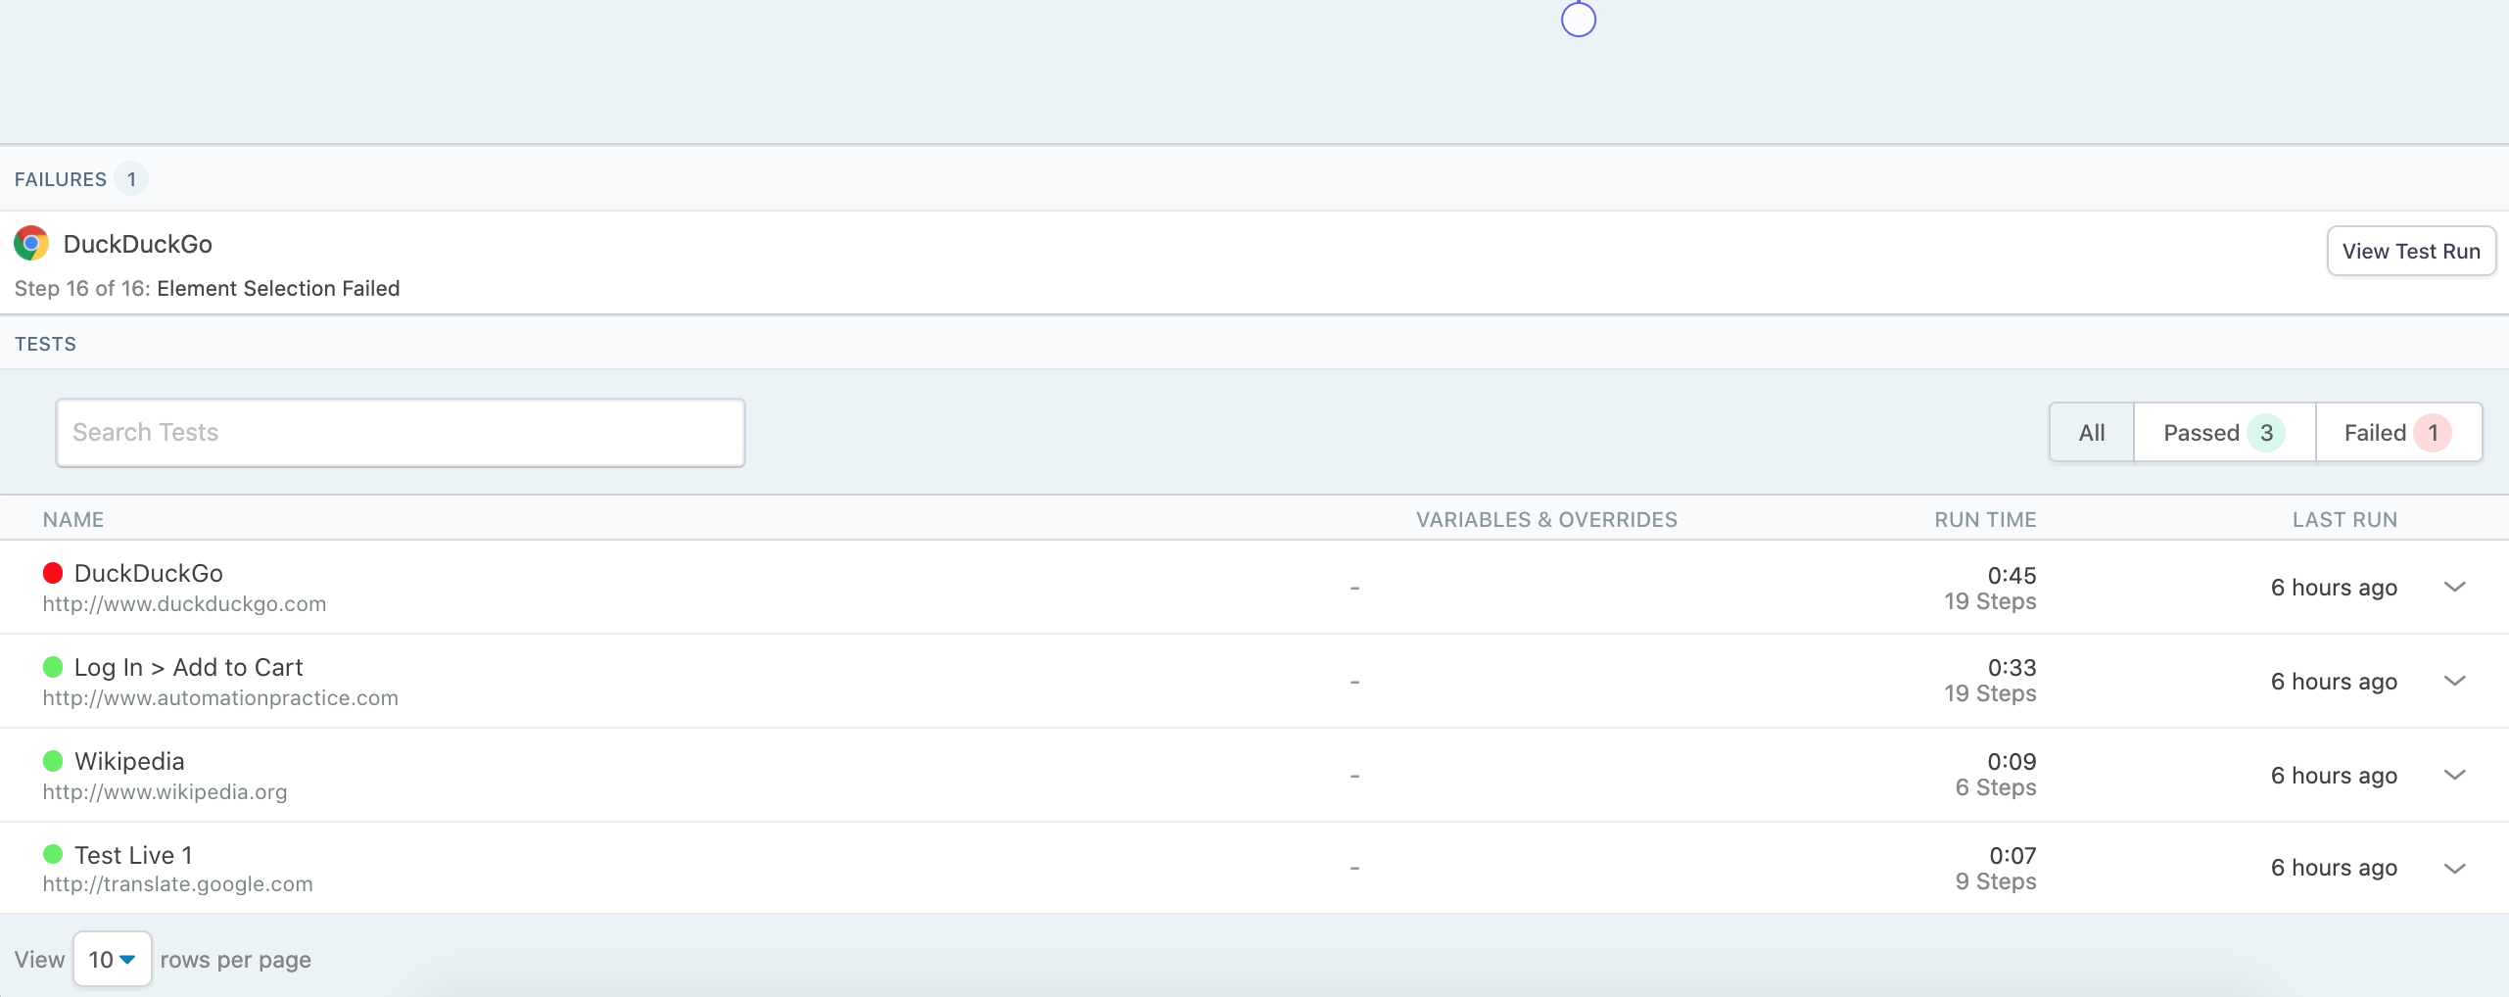2509x997 pixels.
Task: Switch to the Passed filter tab
Action: pos(2222,432)
